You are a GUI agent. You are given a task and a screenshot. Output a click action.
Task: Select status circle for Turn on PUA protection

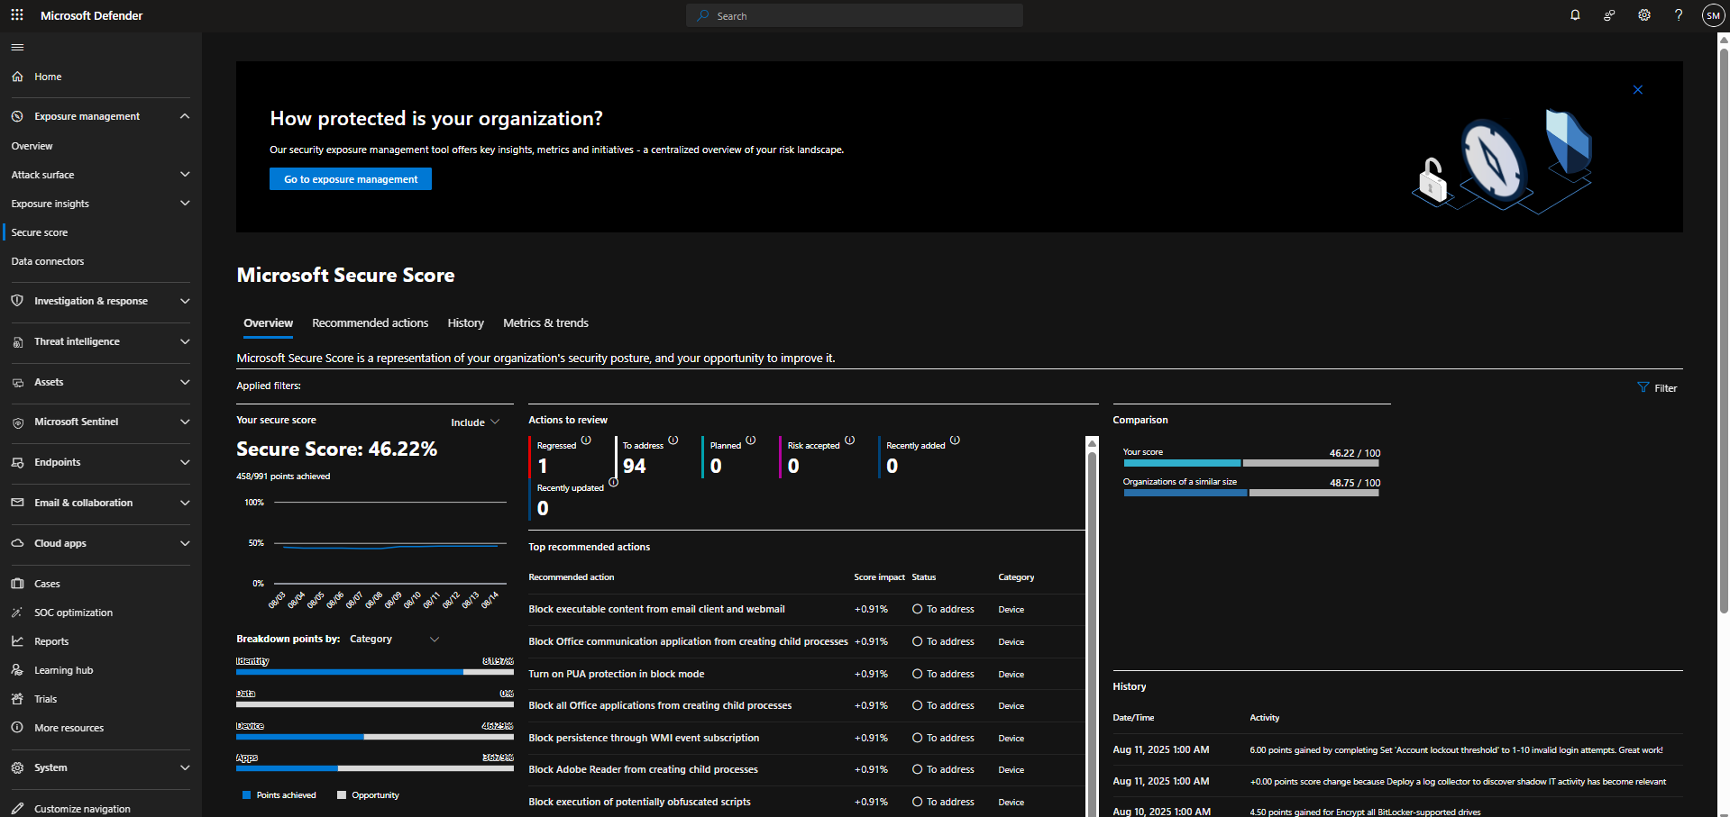click(x=917, y=674)
